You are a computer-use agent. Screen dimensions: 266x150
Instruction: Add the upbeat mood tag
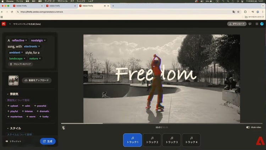pos(13,106)
